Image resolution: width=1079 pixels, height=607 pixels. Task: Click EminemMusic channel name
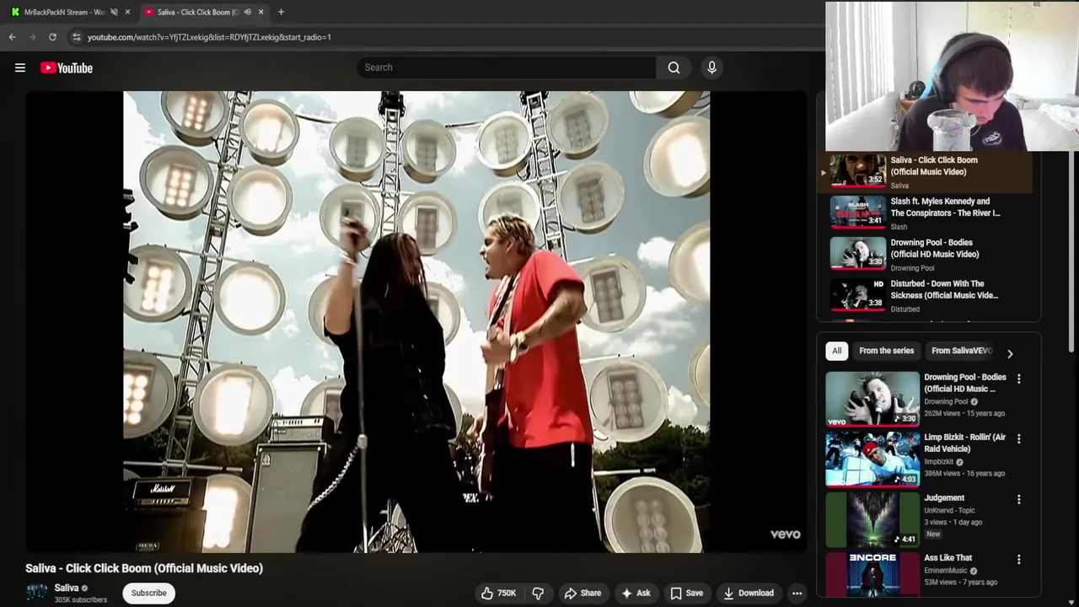[946, 571]
